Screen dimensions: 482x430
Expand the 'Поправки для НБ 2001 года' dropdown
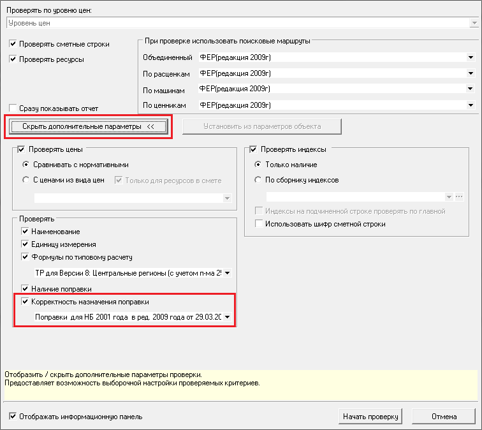(x=227, y=317)
